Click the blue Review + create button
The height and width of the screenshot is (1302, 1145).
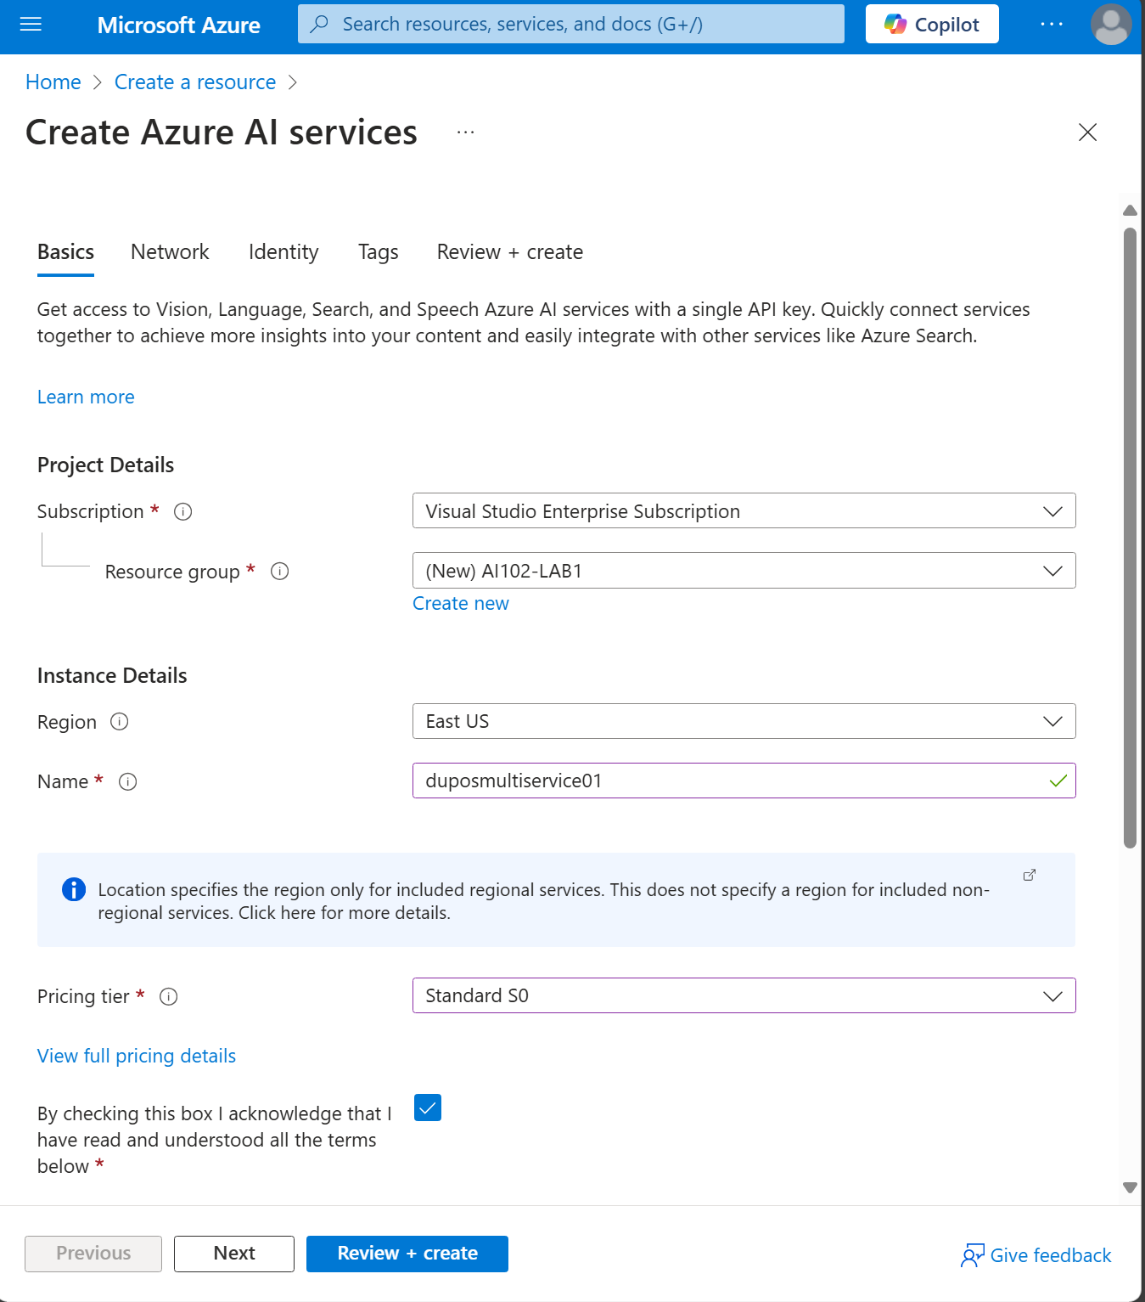[x=407, y=1254]
